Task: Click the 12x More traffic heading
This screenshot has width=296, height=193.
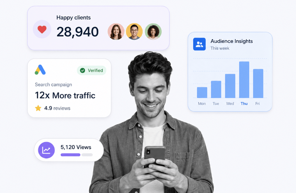Action: coord(65,95)
